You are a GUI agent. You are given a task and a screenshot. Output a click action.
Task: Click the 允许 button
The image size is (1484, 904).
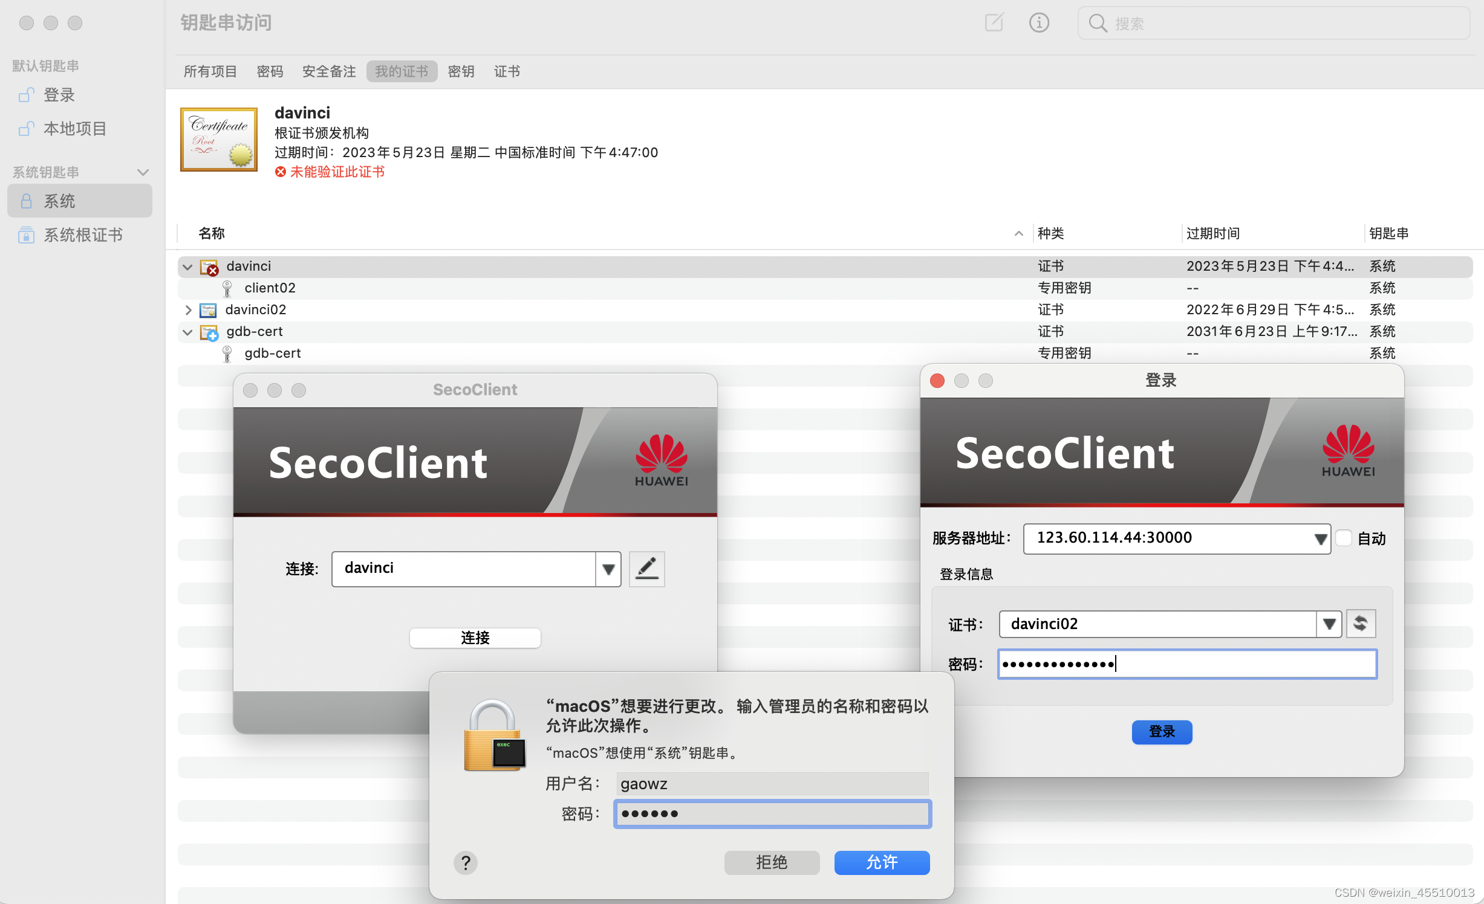[x=882, y=862]
